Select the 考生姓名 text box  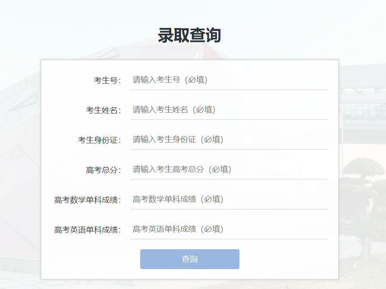click(229, 109)
